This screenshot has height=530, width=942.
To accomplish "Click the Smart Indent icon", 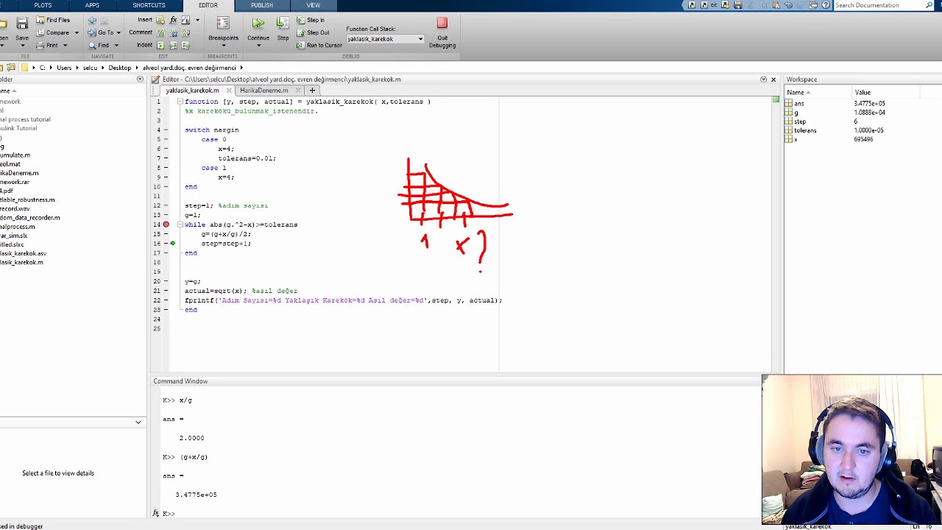I will tap(160, 45).
